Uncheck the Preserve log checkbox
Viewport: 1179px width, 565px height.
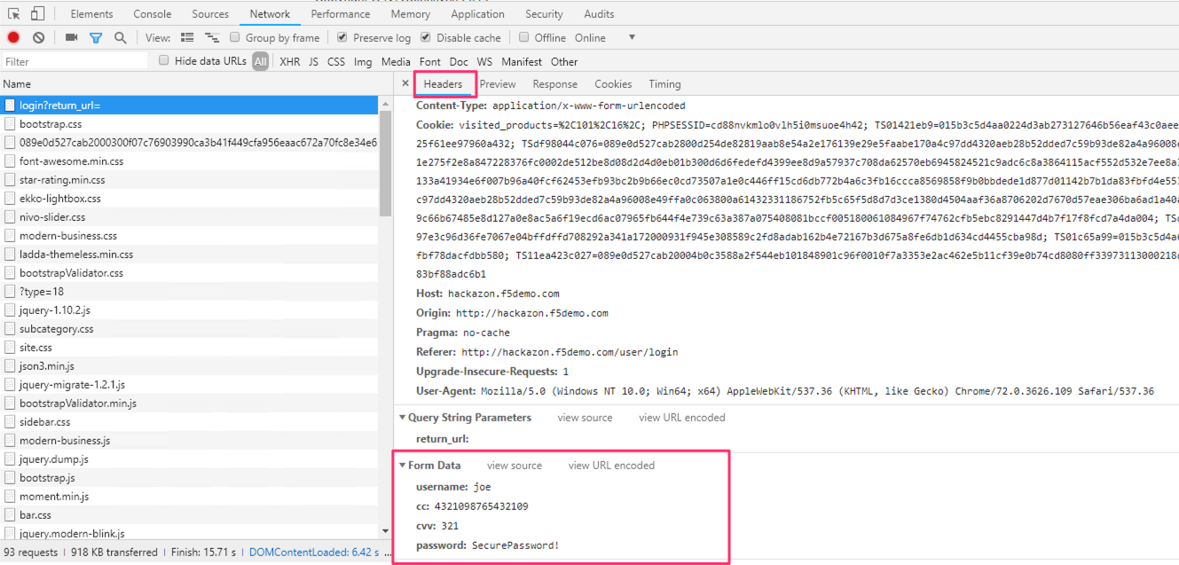[342, 37]
